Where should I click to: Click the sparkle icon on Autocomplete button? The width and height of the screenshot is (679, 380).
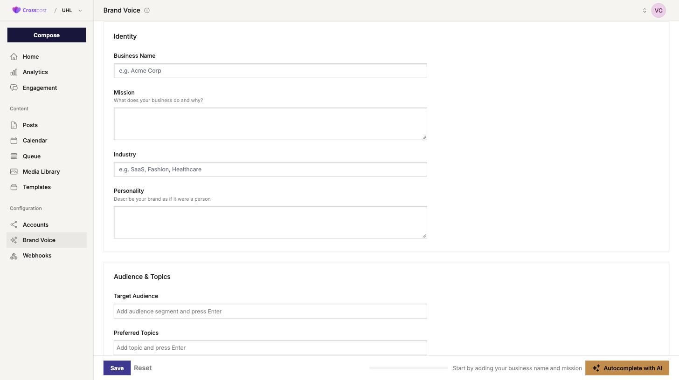596,368
